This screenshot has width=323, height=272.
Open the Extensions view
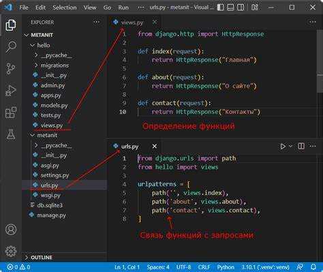coord(11,112)
